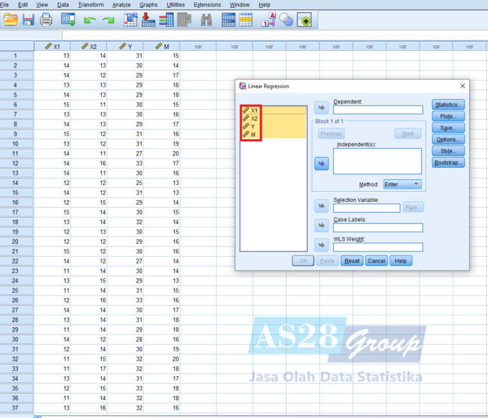Open the Plots... dialog button
Image resolution: width=488 pixels, height=418 pixels.
coord(448,116)
